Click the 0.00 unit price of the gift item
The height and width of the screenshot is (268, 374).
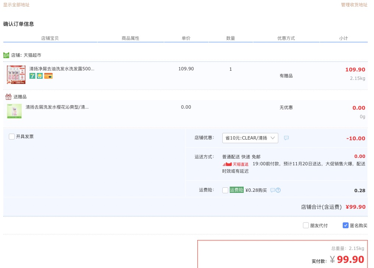click(186, 107)
